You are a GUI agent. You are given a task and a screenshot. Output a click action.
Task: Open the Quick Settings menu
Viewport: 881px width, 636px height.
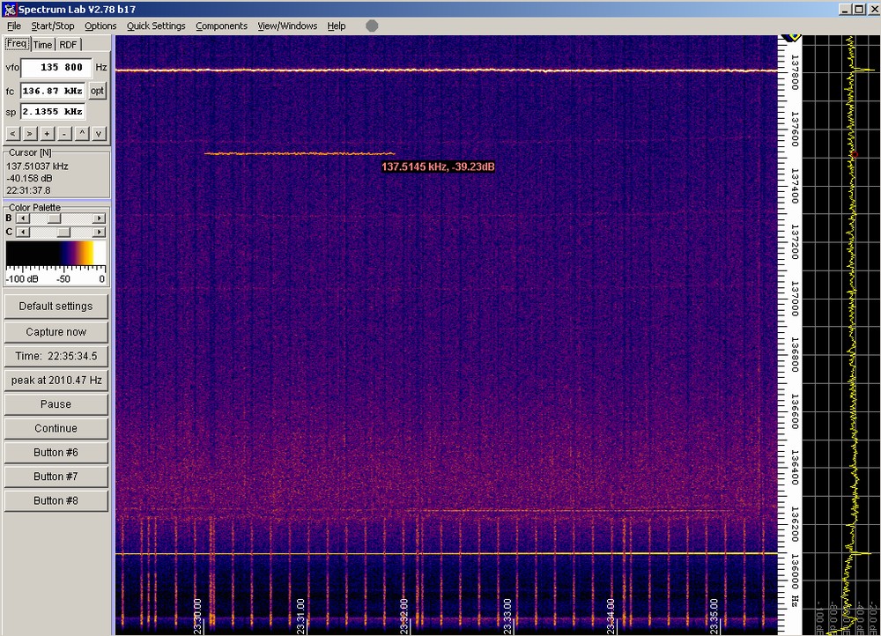click(156, 26)
